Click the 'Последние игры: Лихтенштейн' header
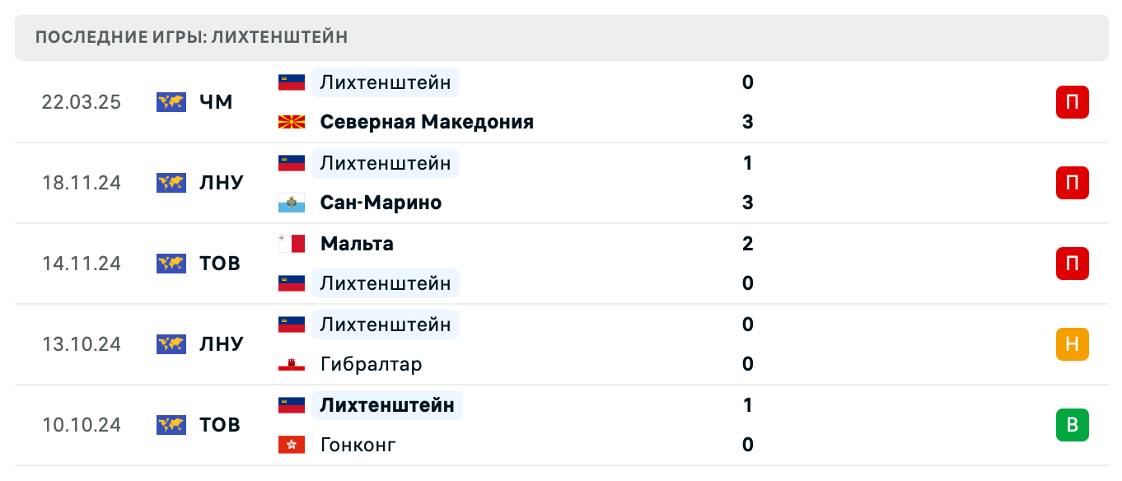Screen dimensions: 1122x481 [x=192, y=37]
